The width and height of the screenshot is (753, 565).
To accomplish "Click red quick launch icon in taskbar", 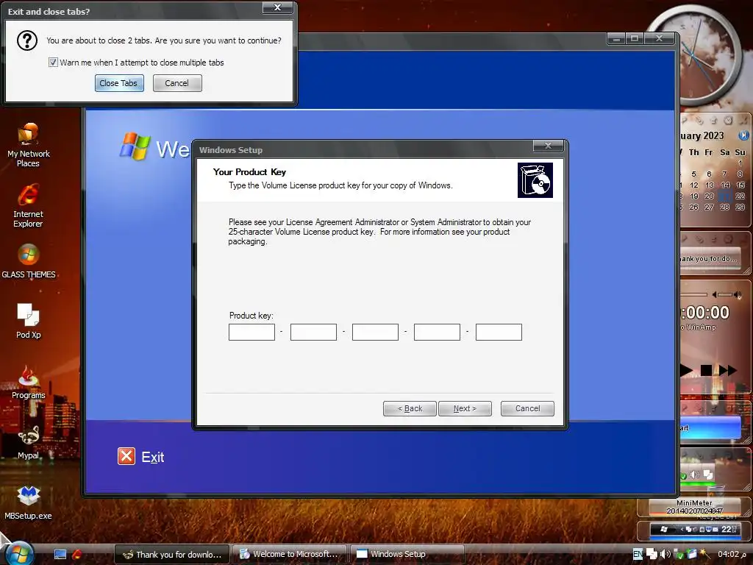I will point(76,555).
